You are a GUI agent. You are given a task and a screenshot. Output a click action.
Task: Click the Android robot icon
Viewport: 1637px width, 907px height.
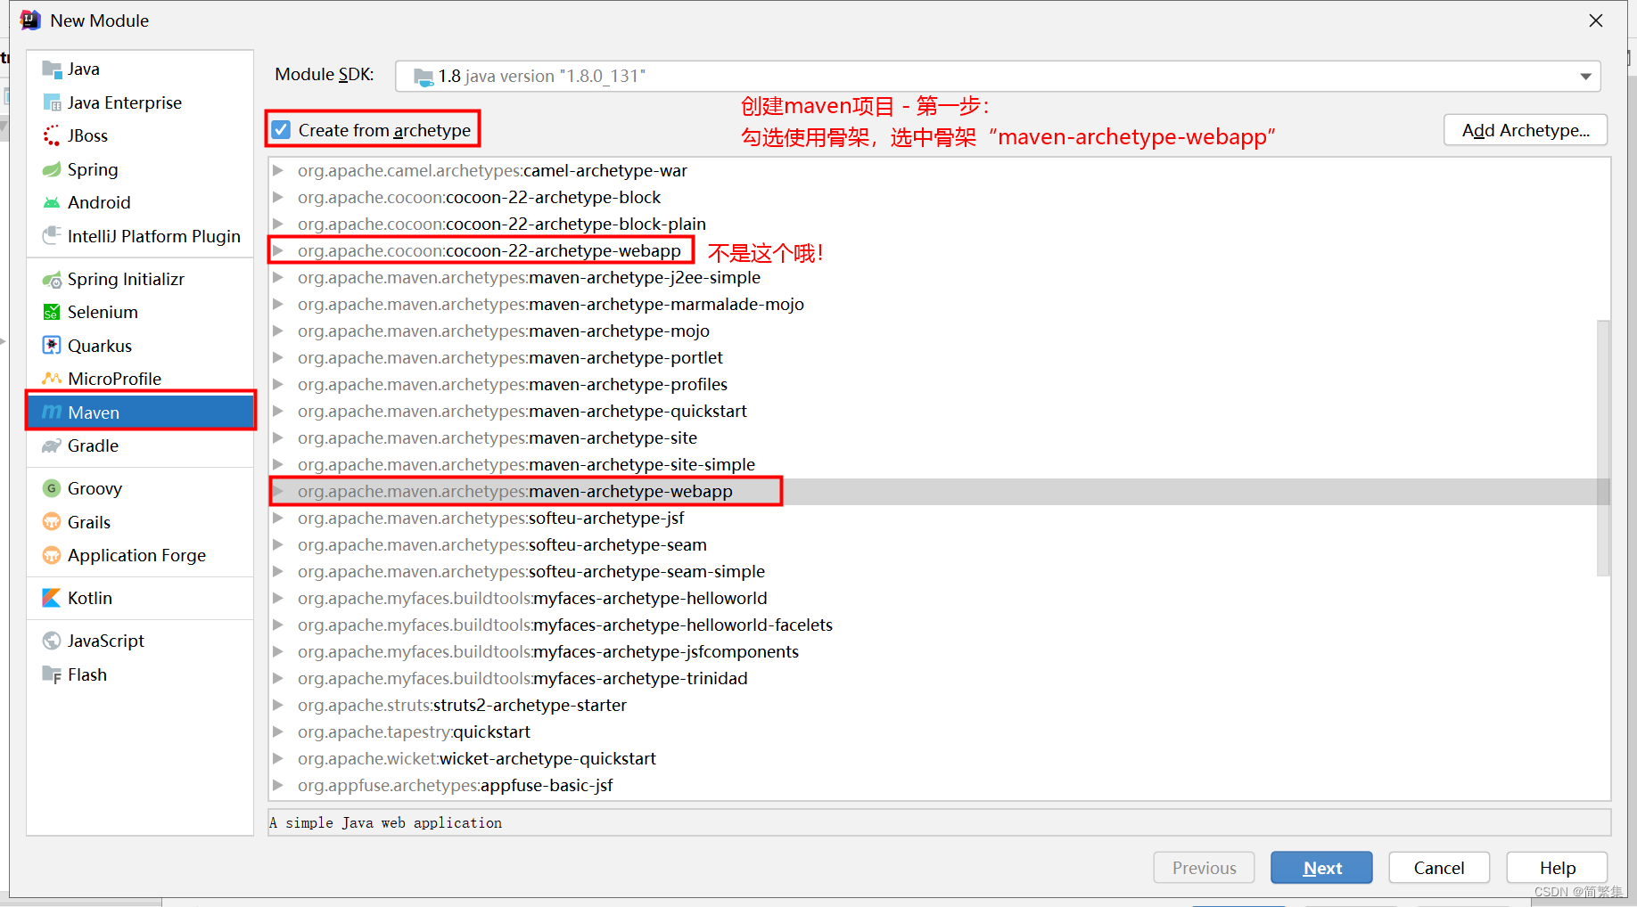[52, 203]
